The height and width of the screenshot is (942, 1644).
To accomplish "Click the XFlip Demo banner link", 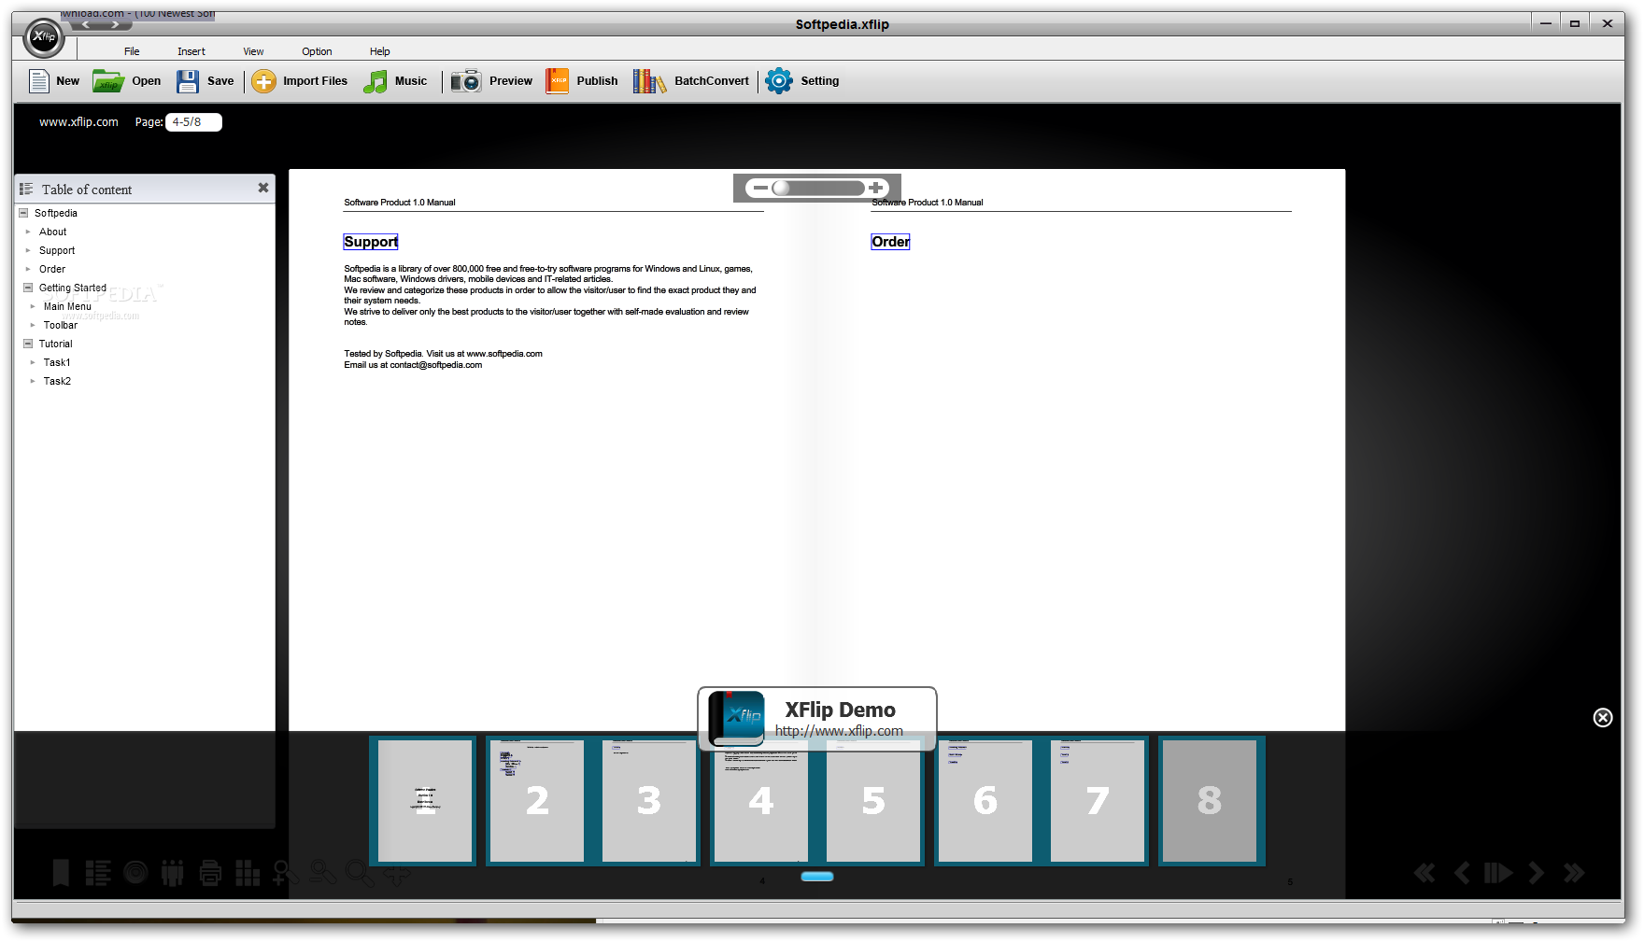I will pos(817,718).
